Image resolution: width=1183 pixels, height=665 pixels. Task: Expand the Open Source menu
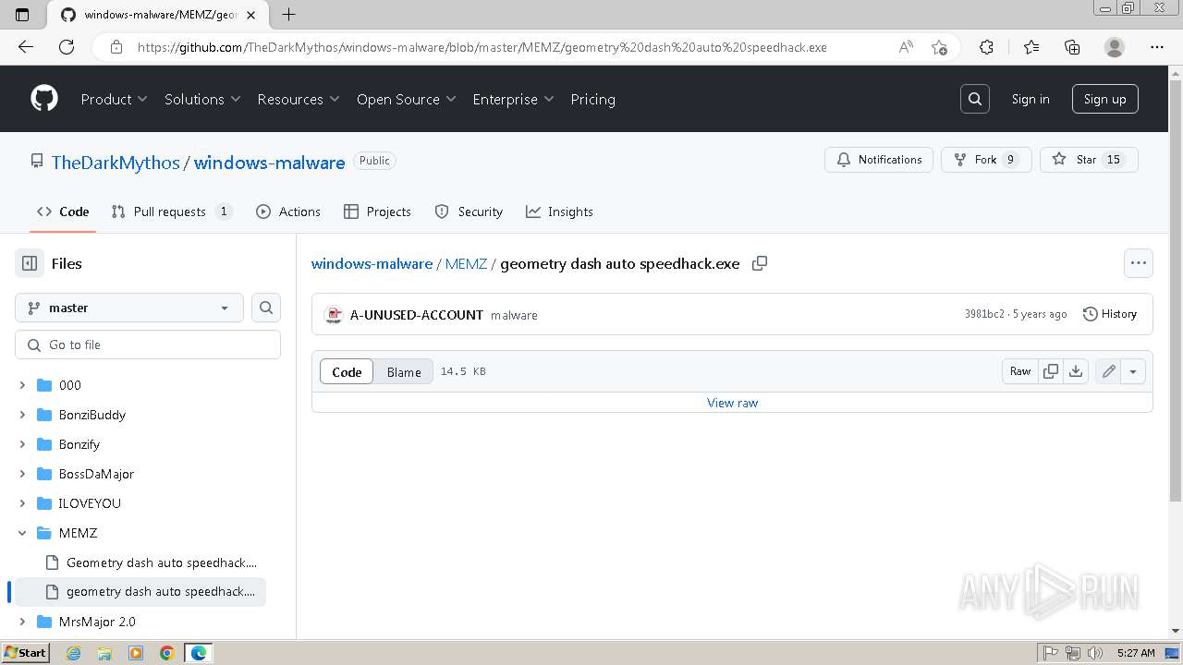coord(407,99)
